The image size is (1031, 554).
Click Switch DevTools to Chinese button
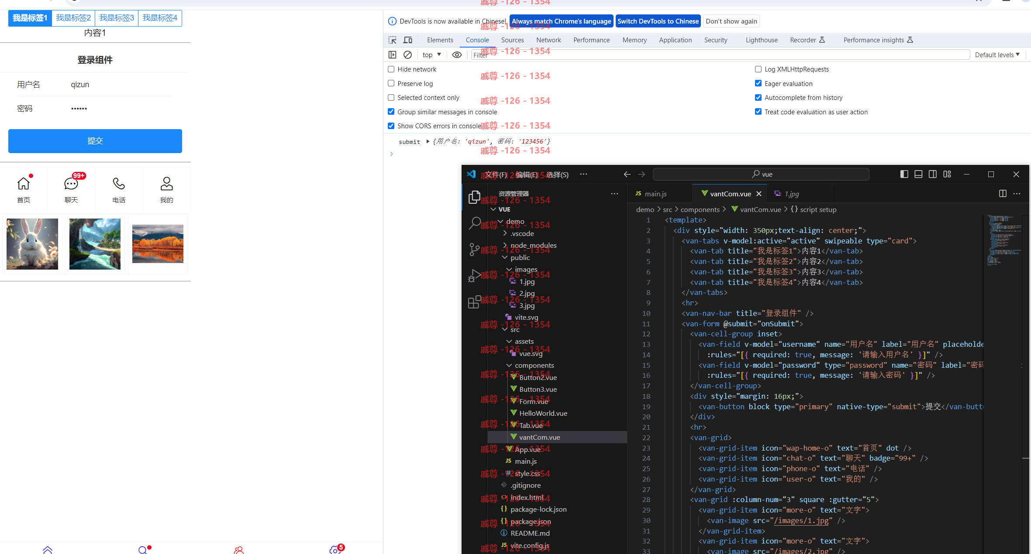coord(658,21)
